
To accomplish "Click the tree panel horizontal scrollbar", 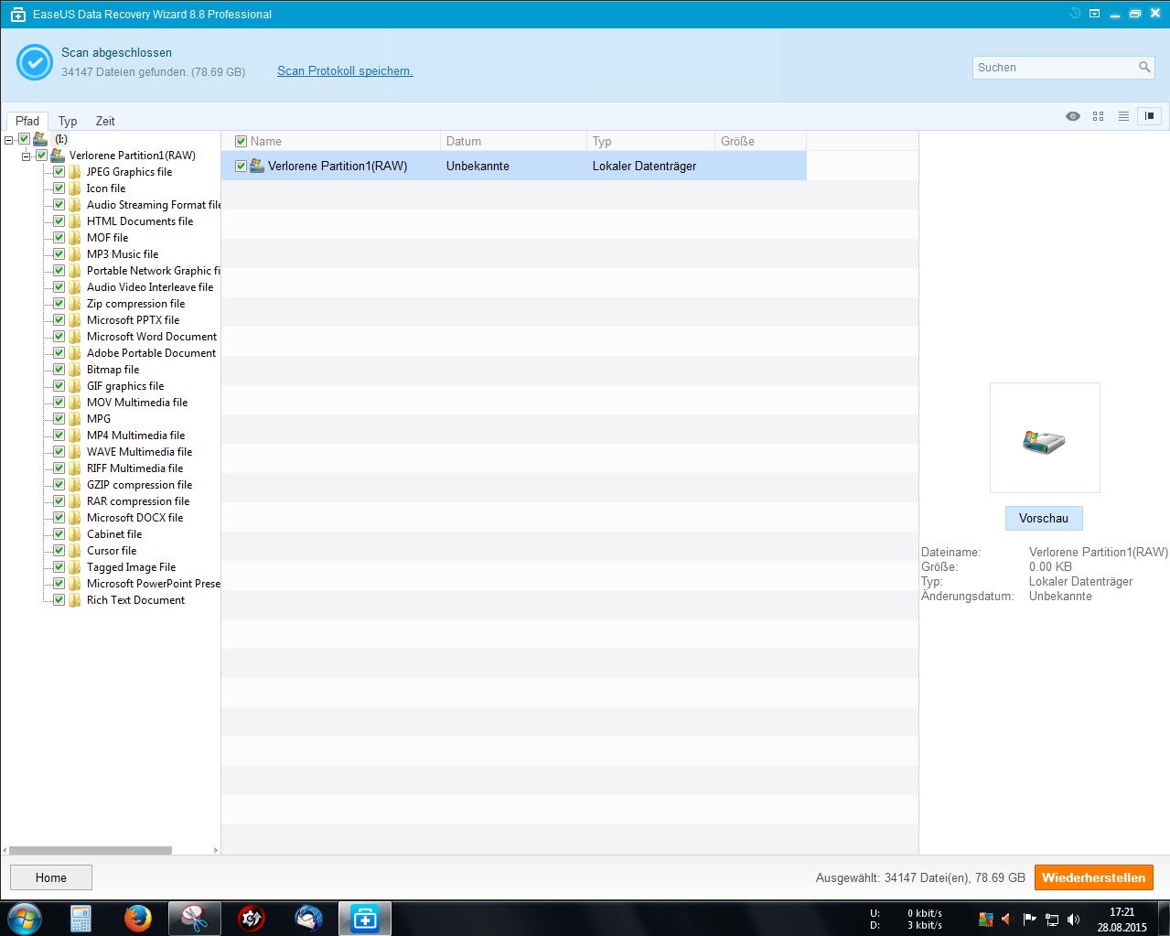I will click(x=90, y=850).
